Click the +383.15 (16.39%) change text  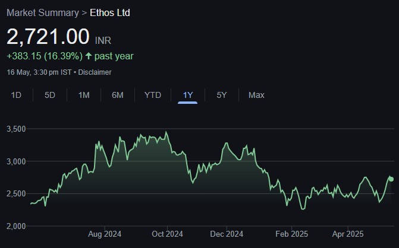pyautogui.click(x=44, y=56)
